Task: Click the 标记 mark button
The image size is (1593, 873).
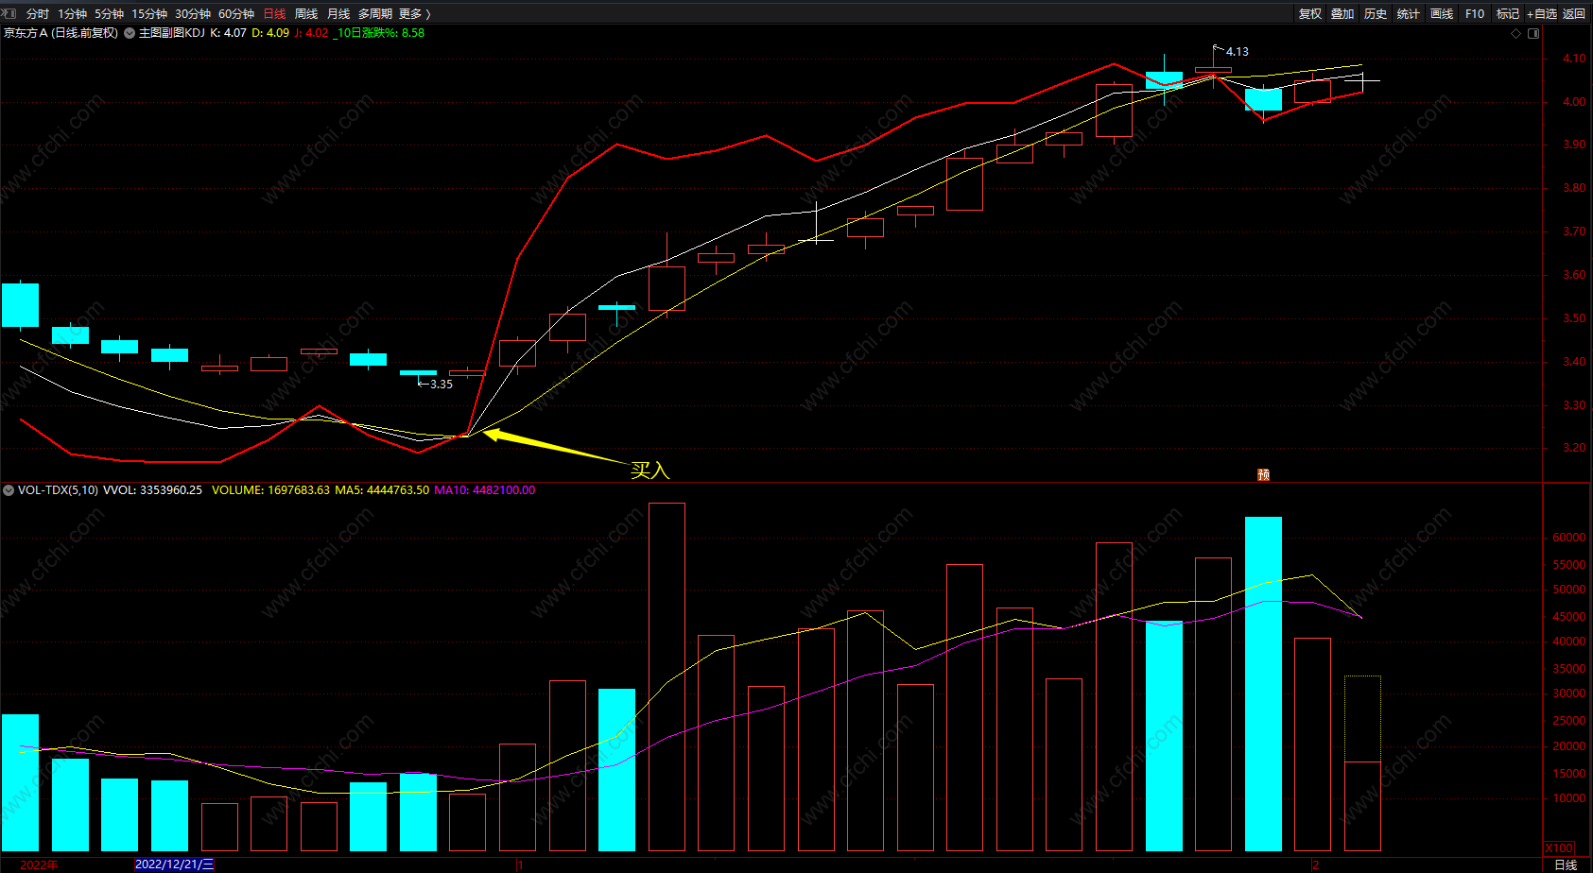Action: (x=1508, y=13)
